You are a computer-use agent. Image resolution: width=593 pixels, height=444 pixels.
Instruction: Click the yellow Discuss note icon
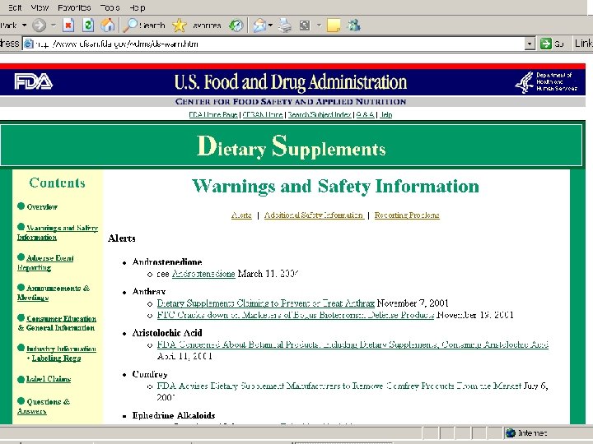pyautogui.click(x=334, y=25)
